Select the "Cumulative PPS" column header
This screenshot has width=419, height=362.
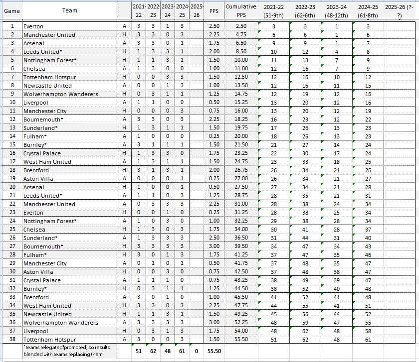(241, 11)
